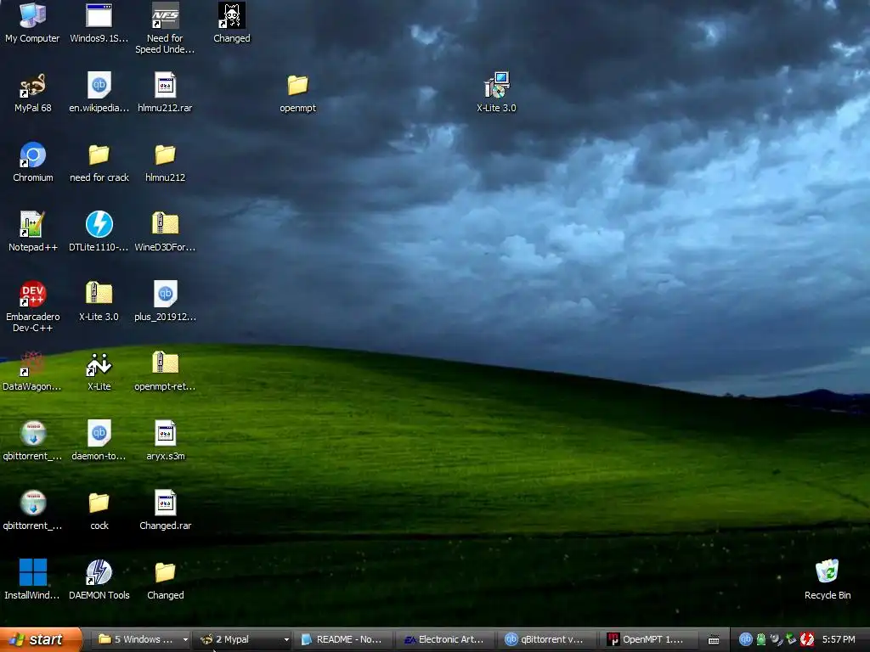Viewport: 870px width, 652px height.
Task: Launch the Notepad++ shortcut
Action: [x=32, y=232]
